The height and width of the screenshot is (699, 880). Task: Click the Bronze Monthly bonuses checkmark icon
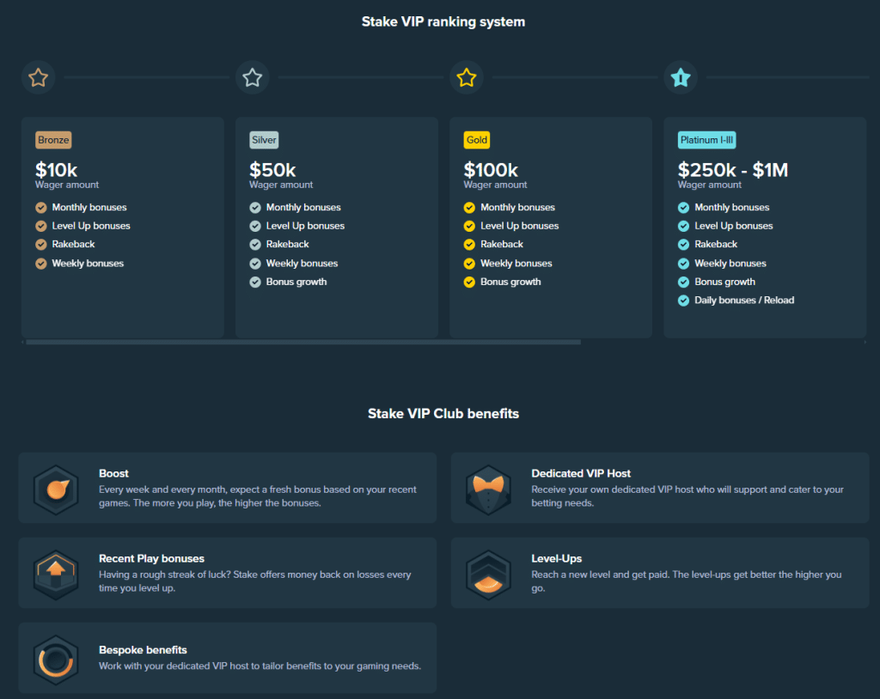click(x=41, y=208)
